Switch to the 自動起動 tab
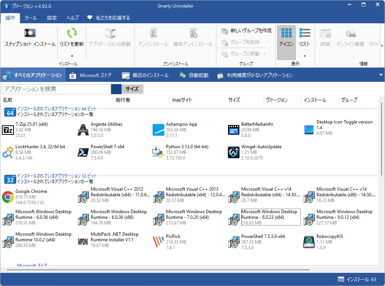The height and width of the screenshot is (286, 385). (193, 75)
